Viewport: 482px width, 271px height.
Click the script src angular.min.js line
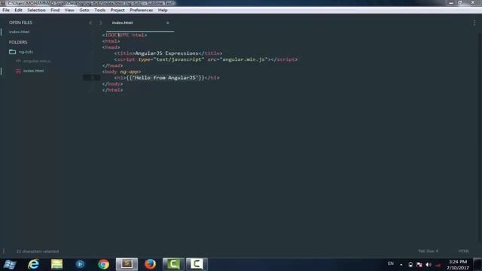[206, 59]
